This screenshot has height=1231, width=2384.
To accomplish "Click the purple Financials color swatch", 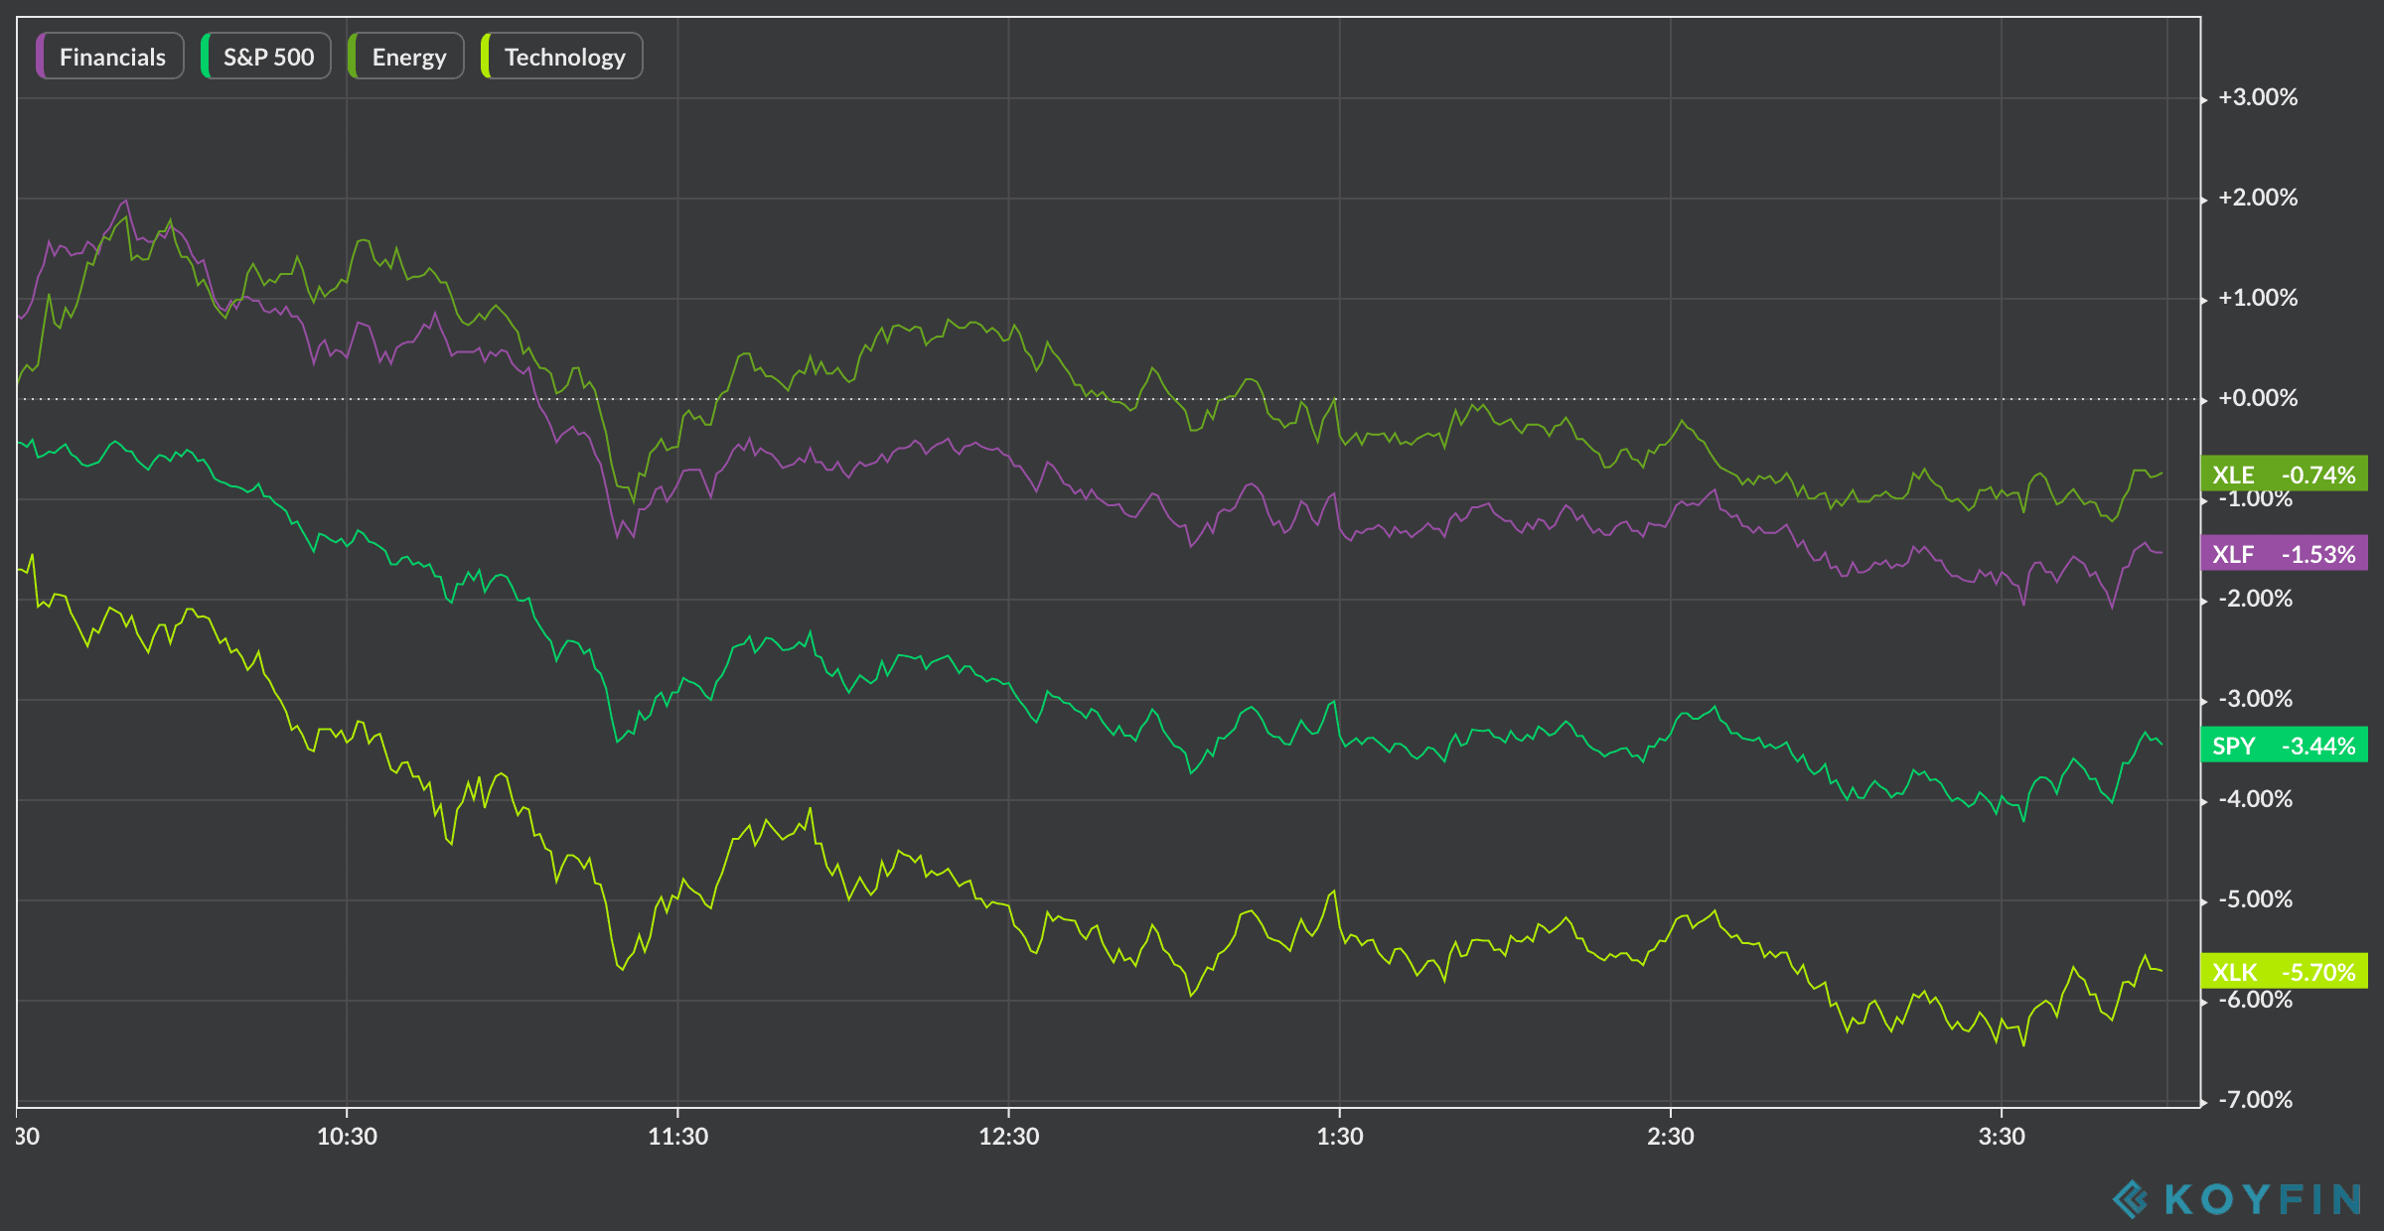I will 41,57.
